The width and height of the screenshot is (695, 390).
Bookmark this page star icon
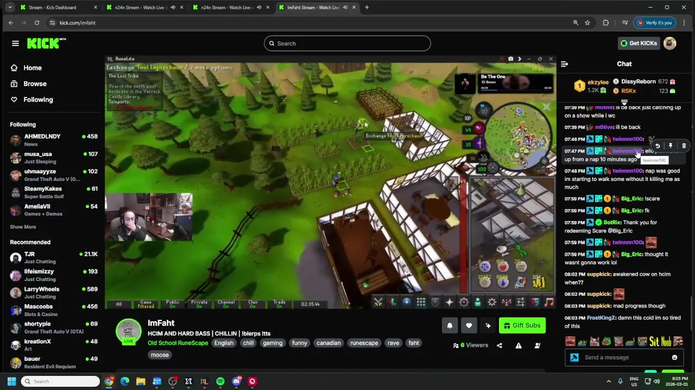587,23
